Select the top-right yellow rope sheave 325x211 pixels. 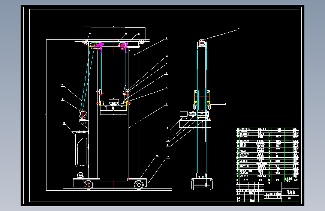pyautogui.click(x=122, y=46)
